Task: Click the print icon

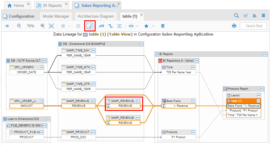Action: 234,26
